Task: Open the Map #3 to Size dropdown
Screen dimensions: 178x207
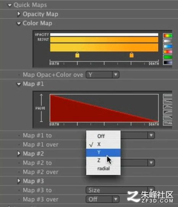Action: pyautogui.click(x=120, y=190)
